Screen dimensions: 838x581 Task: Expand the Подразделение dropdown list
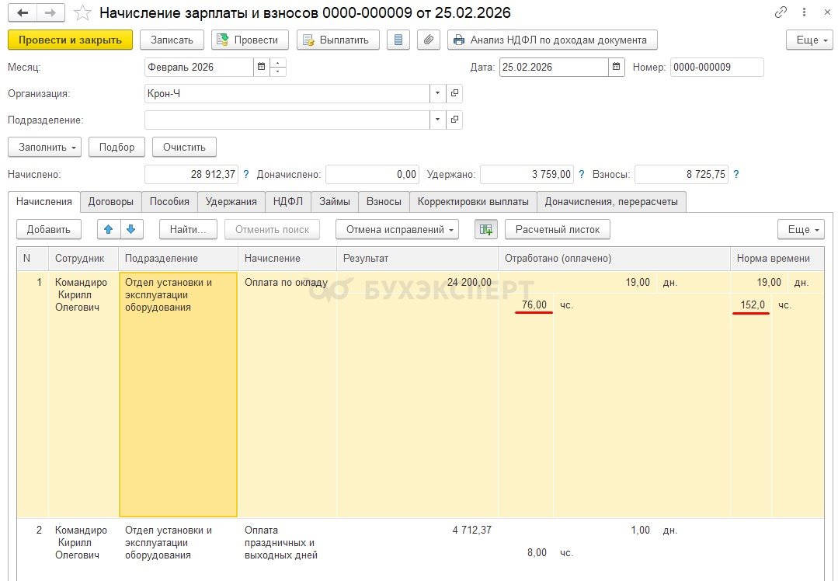click(438, 120)
